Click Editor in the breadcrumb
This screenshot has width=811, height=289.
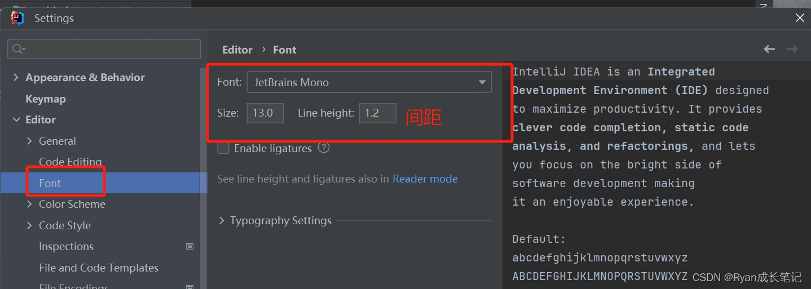pos(237,50)
